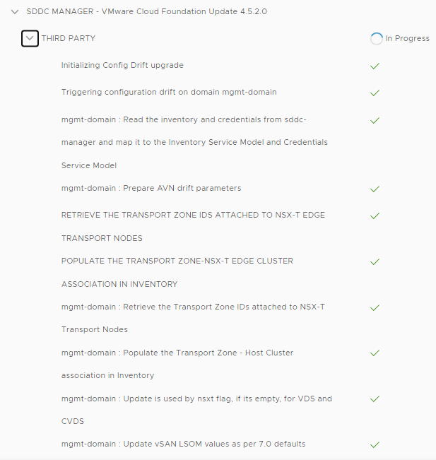Select Triggering configuration drift on mgmt-domain step
This screenshot has height=460, width=436.
coord(169,93)
